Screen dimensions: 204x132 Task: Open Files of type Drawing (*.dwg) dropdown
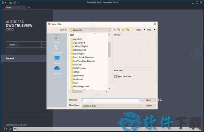click(112, 106)
